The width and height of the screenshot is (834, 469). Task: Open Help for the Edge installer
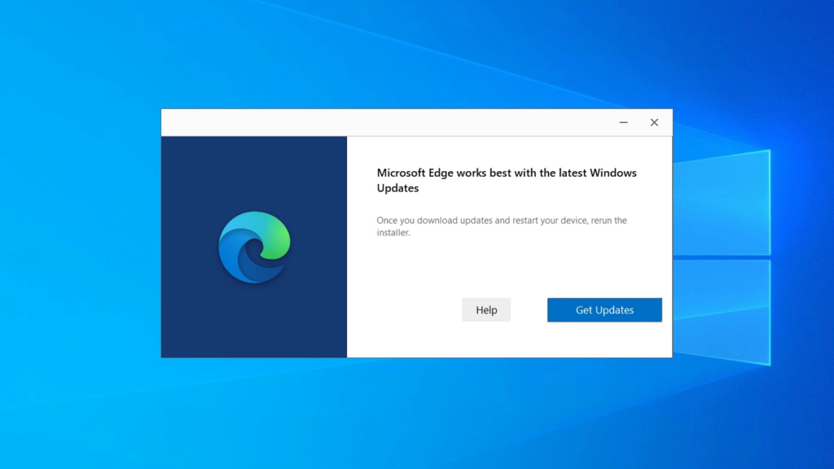point(486,310)
